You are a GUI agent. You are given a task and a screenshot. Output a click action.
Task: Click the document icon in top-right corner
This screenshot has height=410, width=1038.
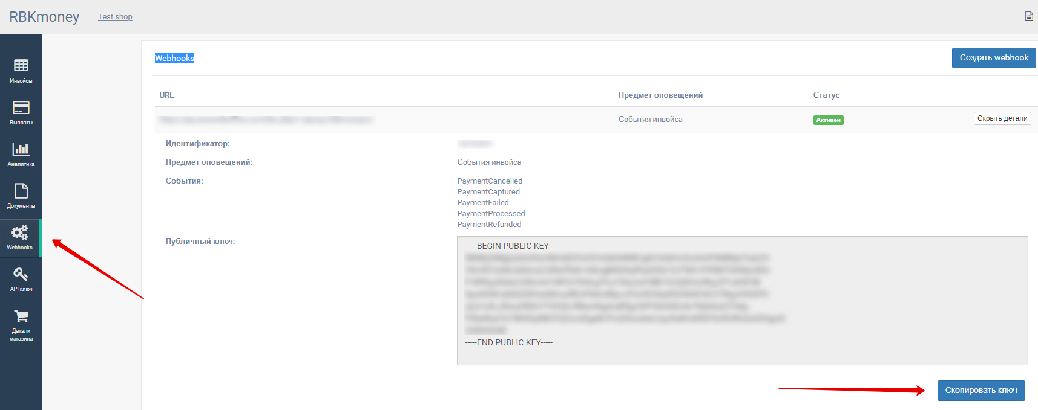coord(1028,16)
